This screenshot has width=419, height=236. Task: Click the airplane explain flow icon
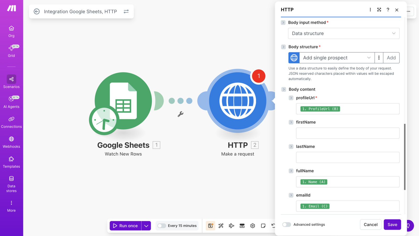[231, 226]
